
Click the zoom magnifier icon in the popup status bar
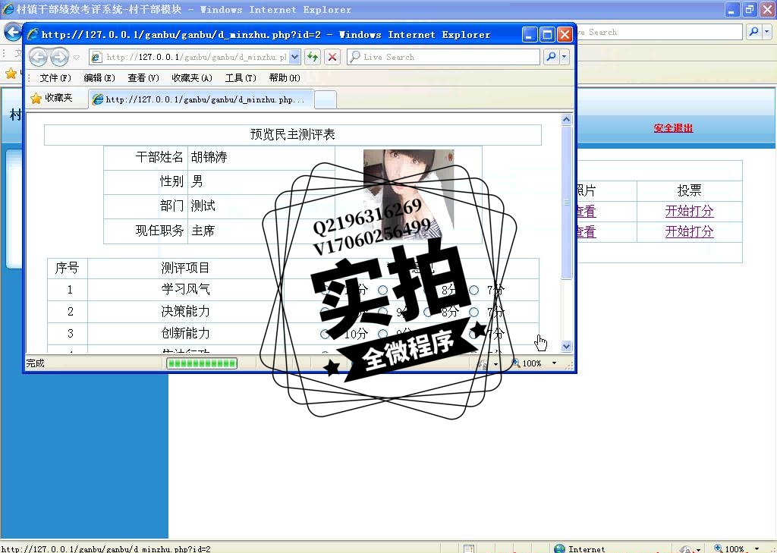(516, 363)
